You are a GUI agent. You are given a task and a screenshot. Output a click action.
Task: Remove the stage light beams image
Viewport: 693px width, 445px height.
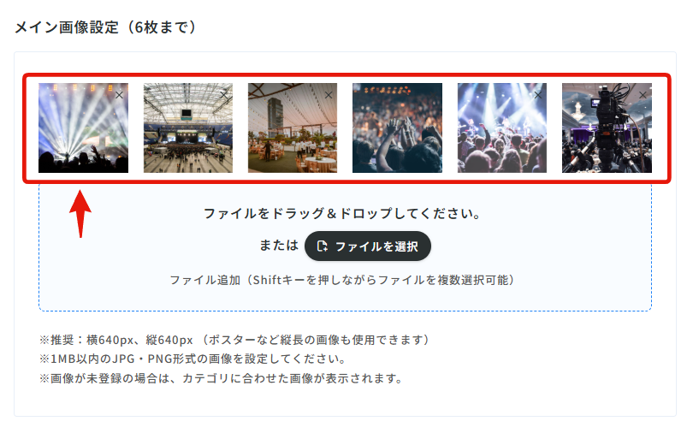coord(119,95)
